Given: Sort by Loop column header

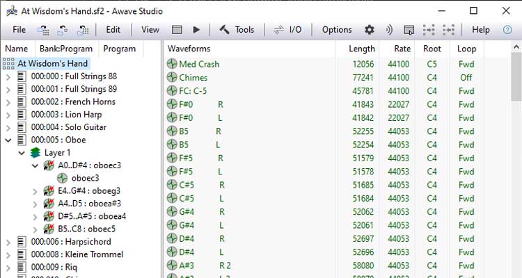Looking at the screenshot, I should point(467,49).
